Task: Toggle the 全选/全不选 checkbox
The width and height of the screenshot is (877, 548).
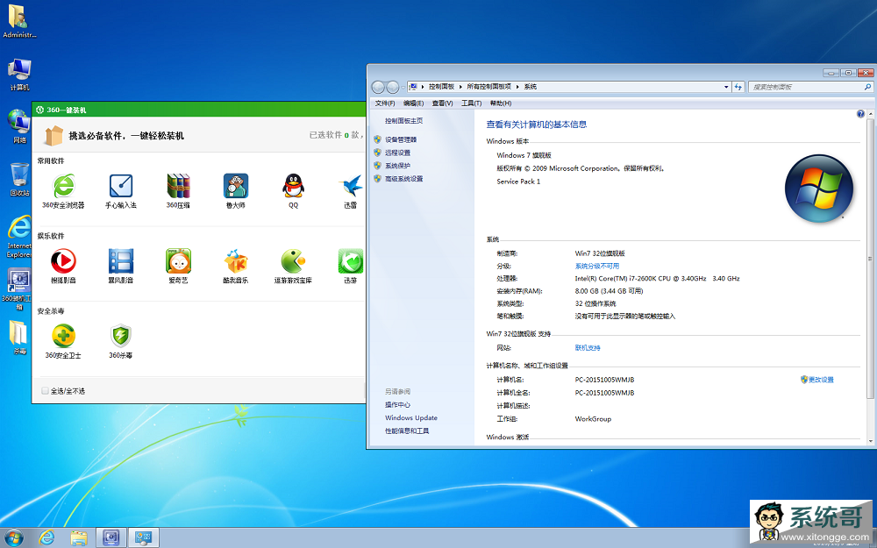Action: point(45,391)
